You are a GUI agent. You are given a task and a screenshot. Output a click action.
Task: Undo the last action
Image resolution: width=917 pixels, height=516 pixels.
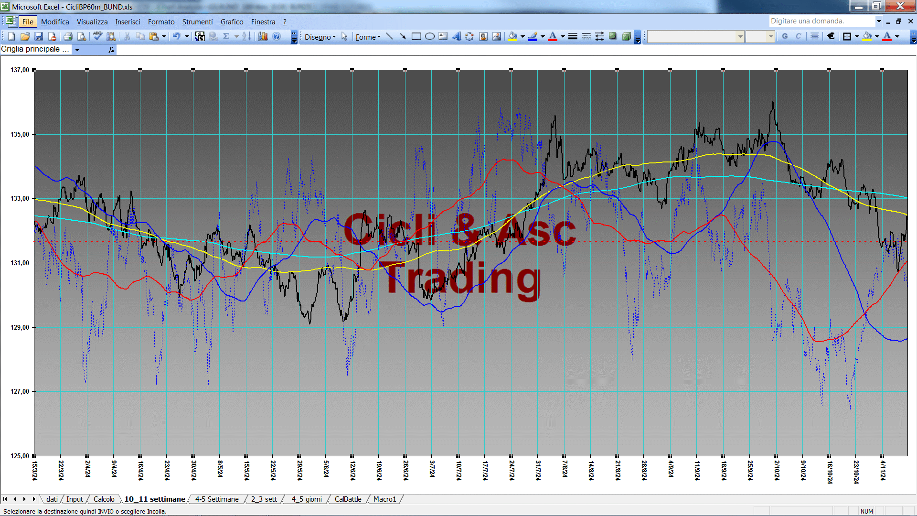click(176, 36)
